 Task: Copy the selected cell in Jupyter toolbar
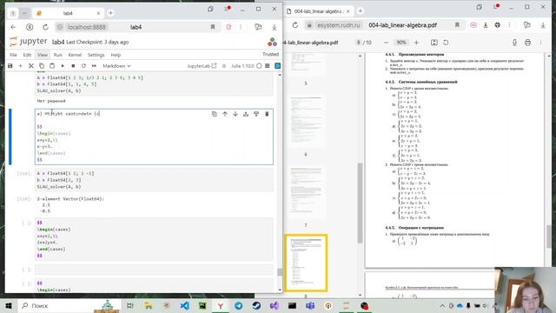pyautogui.click(x=42, y=66)
